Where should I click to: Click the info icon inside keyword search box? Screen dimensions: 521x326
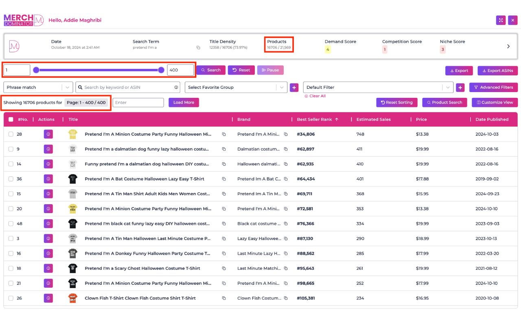tap(176, 87)
